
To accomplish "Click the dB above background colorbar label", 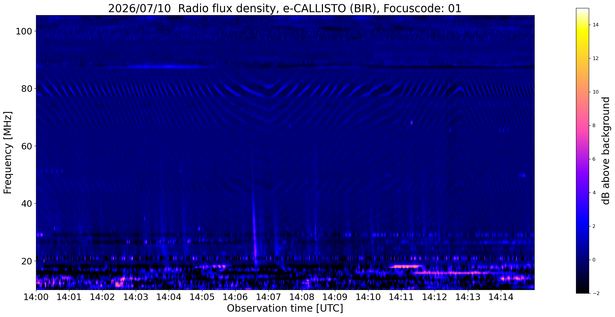I will [606, 151].
